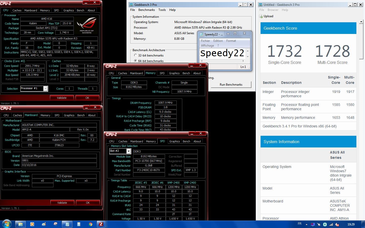Open the Fichier menu in Notepad
The width and height of the screenshot is (365, 228).
[x=205, y=41]
